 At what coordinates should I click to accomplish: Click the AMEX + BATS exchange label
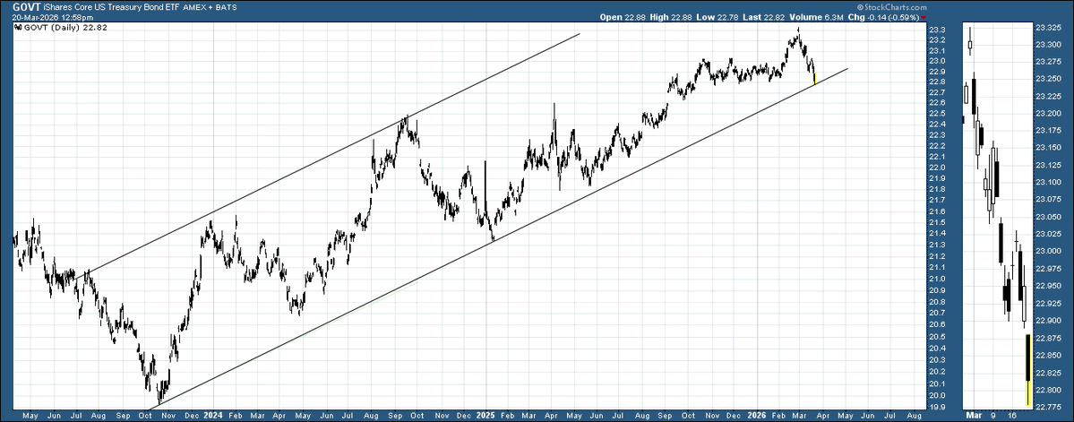coord(209,7)
